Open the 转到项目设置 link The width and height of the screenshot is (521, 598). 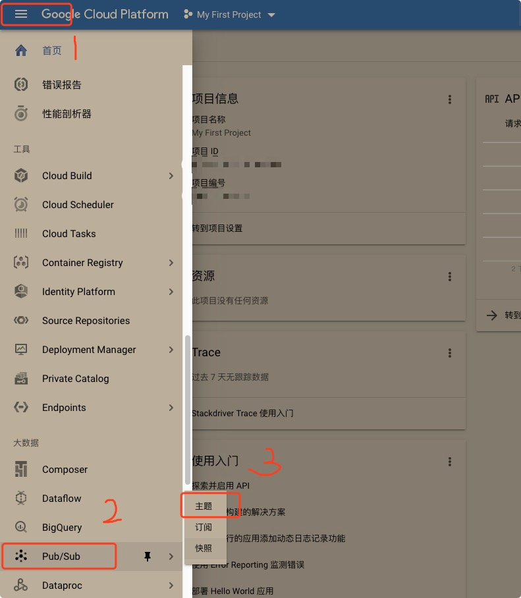pyautogui.click(x=217, y=228)
